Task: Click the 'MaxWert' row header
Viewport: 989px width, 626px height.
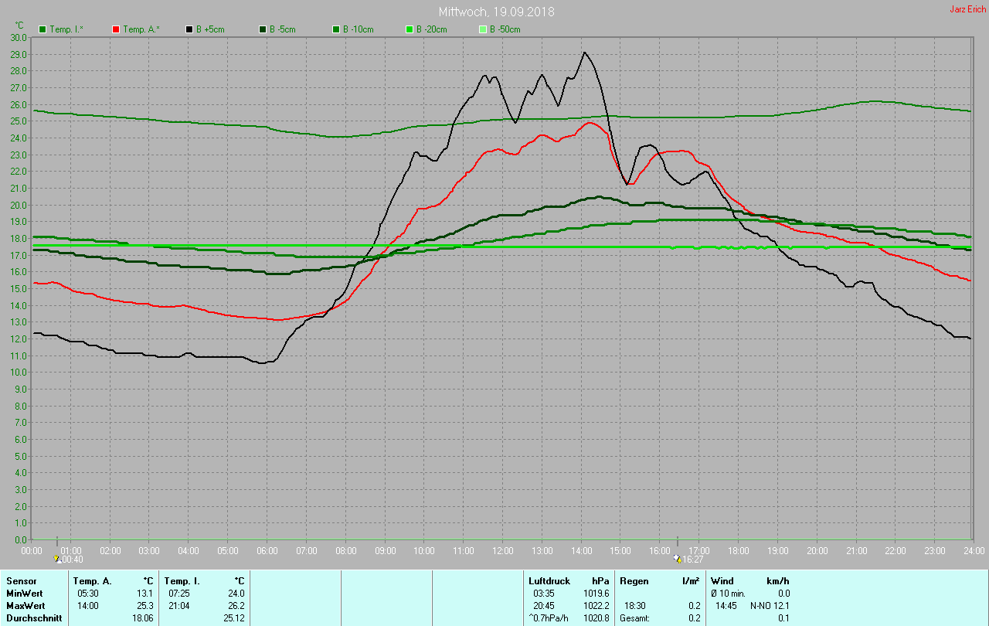Action: [x=25, y=606]
